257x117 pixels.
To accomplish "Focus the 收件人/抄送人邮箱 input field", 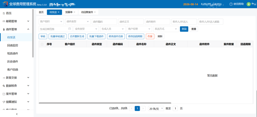I will point(211,21).
